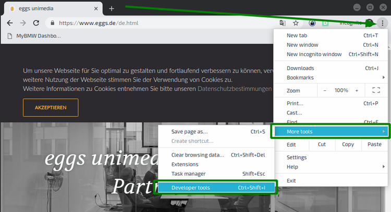Close the eggs unimedia tab
The width and height of the screenshot is (391, 212).
coord(95,9)
